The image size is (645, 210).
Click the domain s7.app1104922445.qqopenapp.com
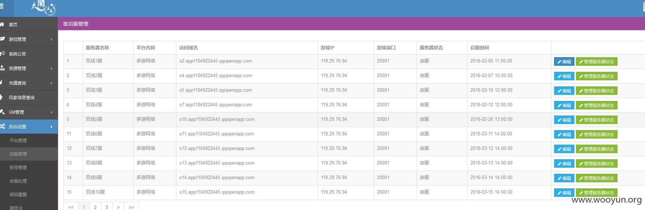pos(216,105)
